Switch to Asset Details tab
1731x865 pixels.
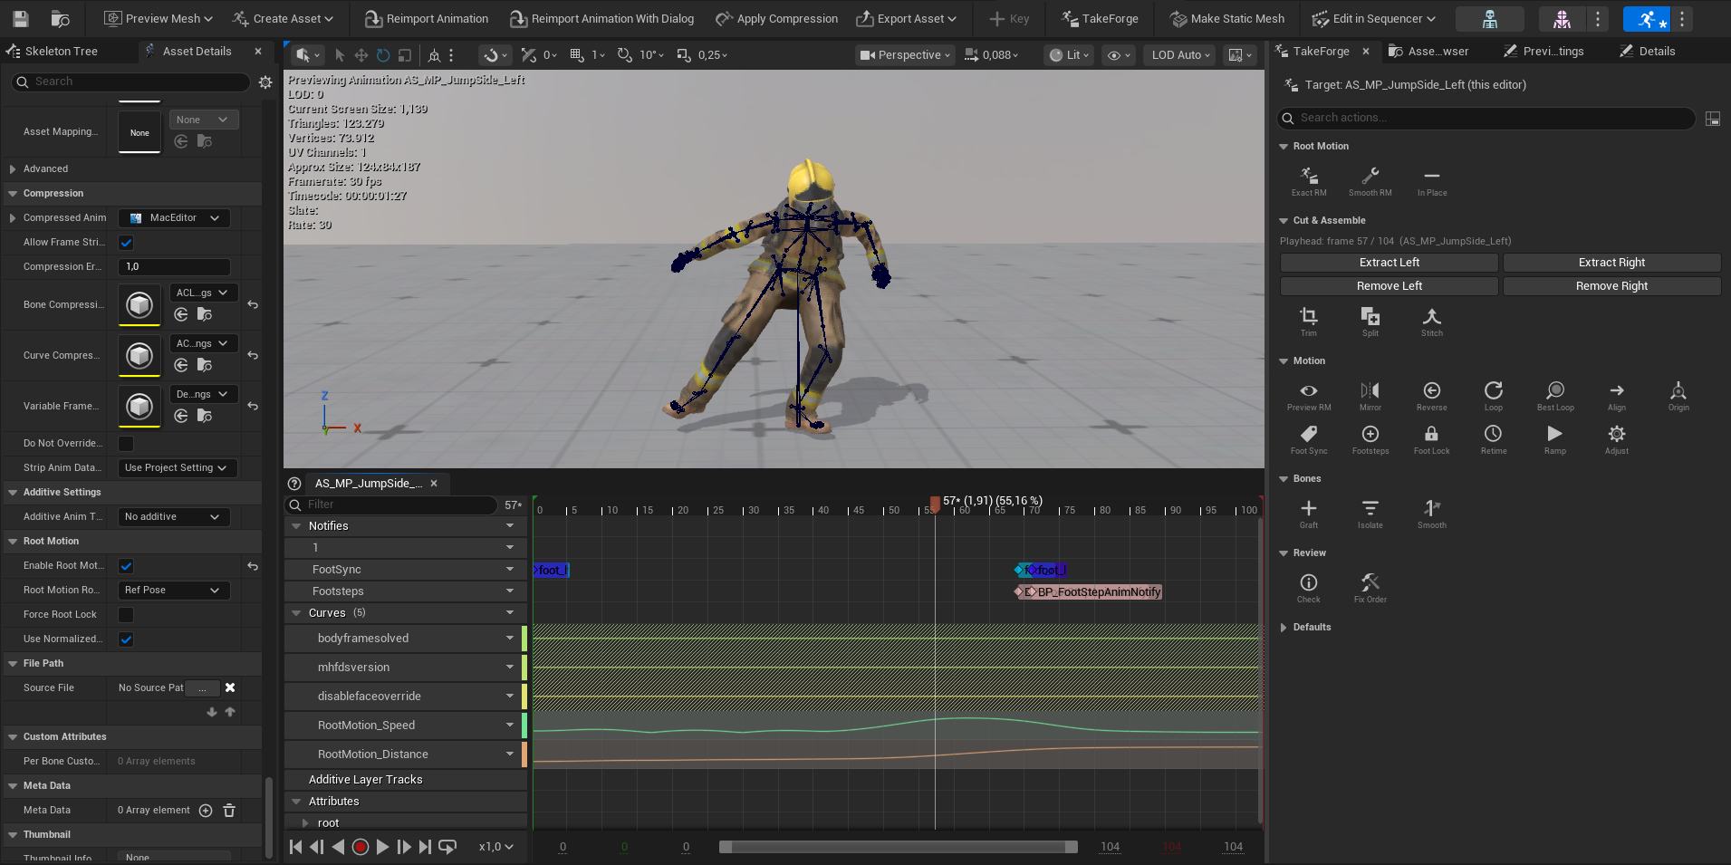(x=197, y=52)
